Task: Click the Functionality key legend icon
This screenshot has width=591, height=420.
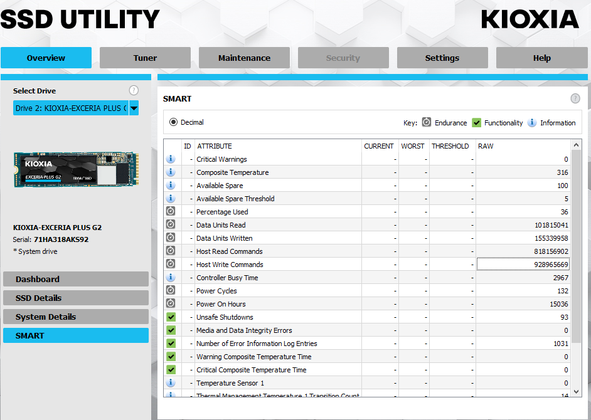Action: point(476,122)
